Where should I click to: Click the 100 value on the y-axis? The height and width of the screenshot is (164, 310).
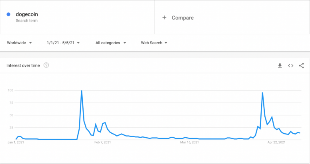[x=10, y=91]
